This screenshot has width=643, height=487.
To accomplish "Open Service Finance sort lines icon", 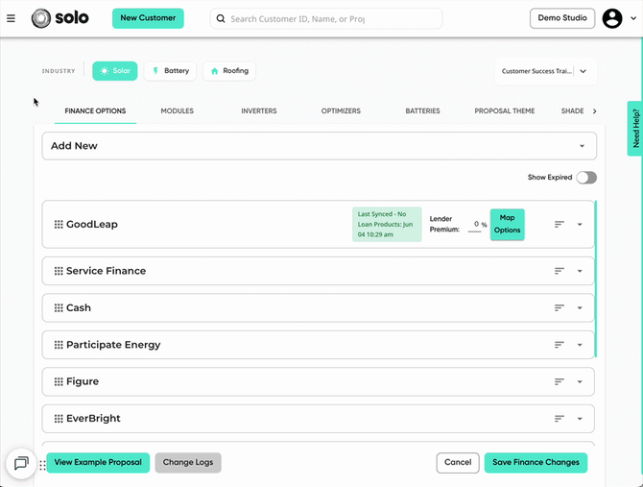I will point(560,271).
